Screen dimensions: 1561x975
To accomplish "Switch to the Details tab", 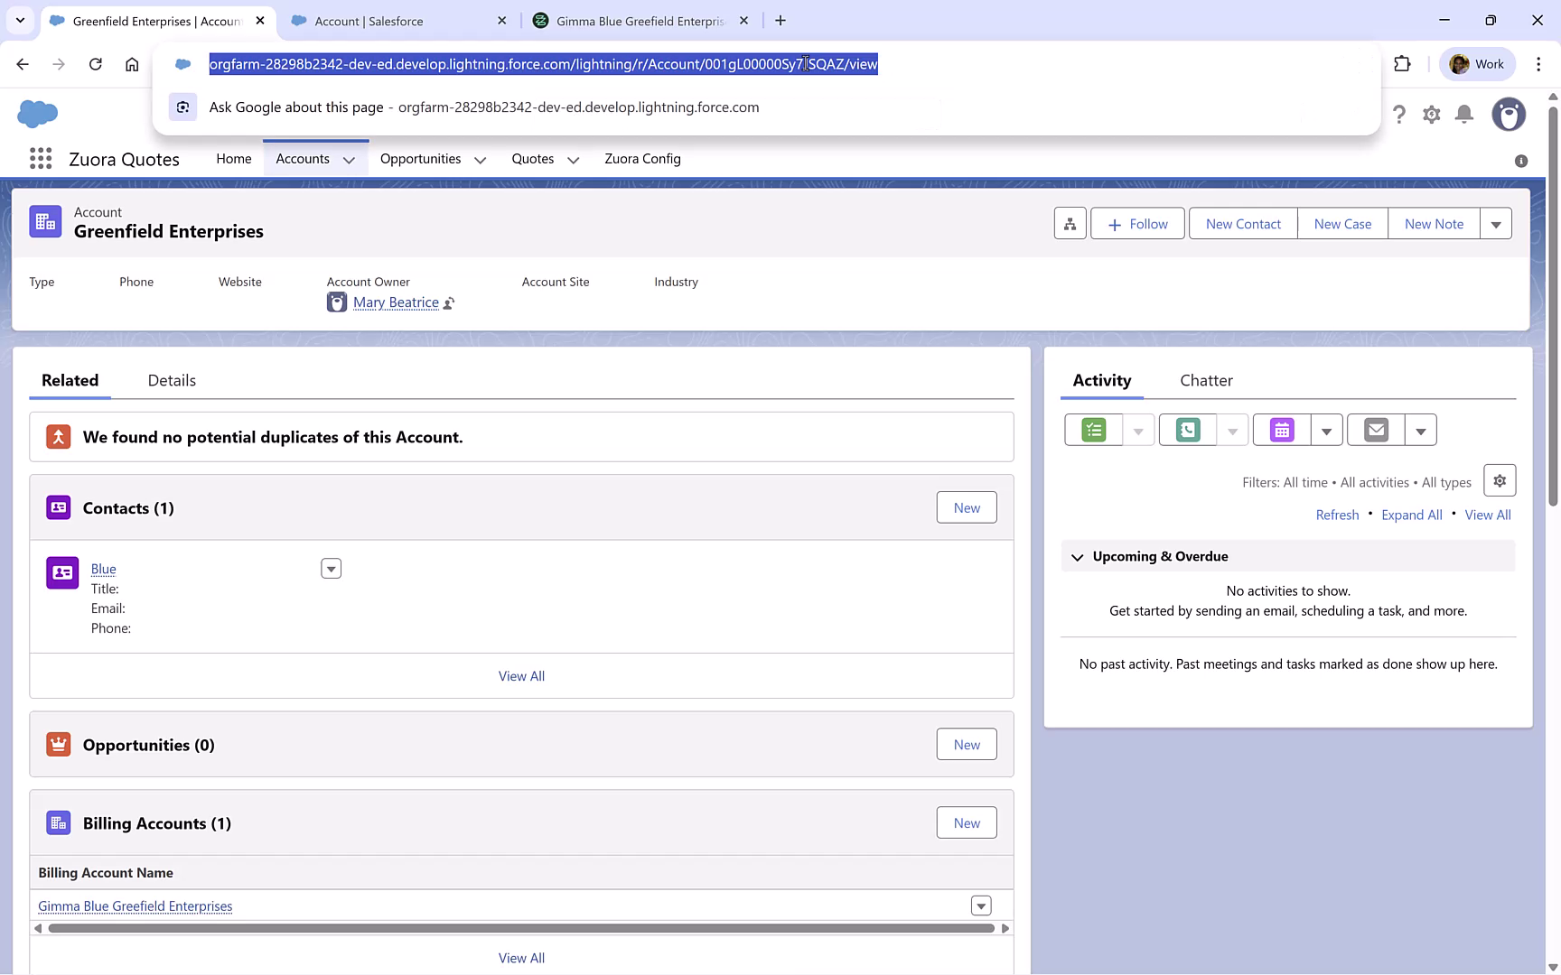I will click(171, 380).
